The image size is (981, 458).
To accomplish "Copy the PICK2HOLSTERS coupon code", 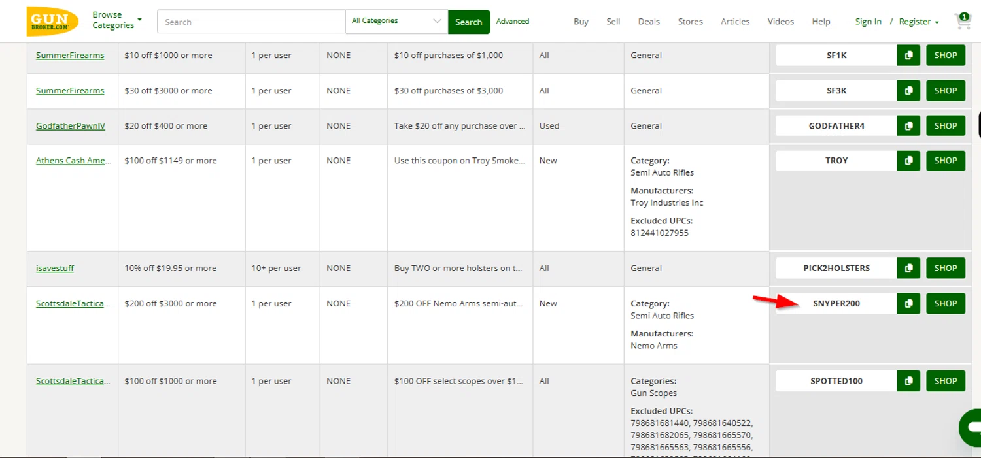I will coord(908,268).
